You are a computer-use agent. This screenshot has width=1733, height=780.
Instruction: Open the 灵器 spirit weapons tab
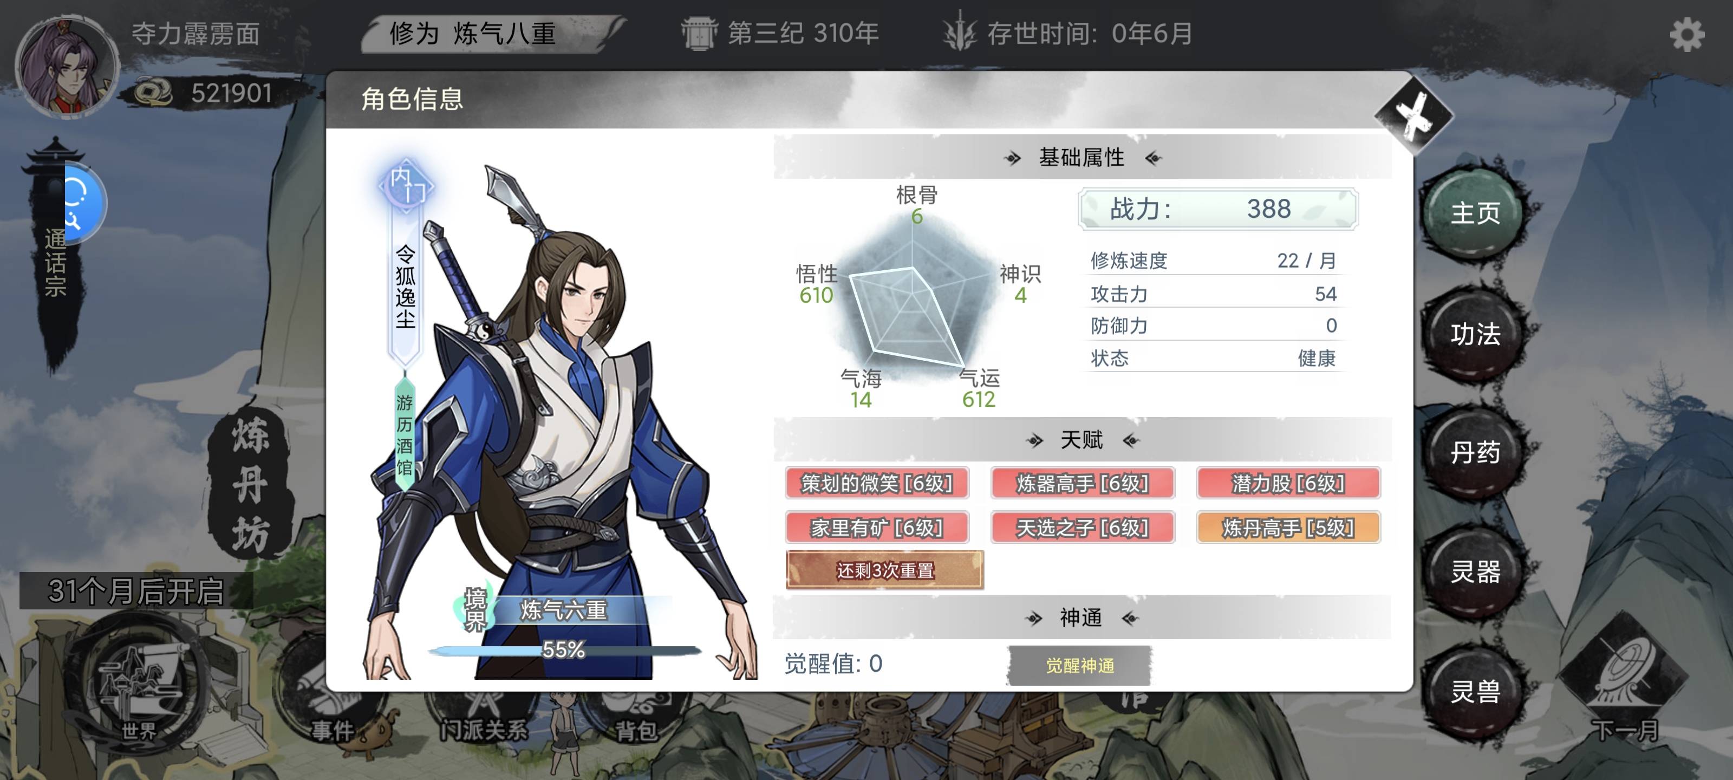point(1475,572)
